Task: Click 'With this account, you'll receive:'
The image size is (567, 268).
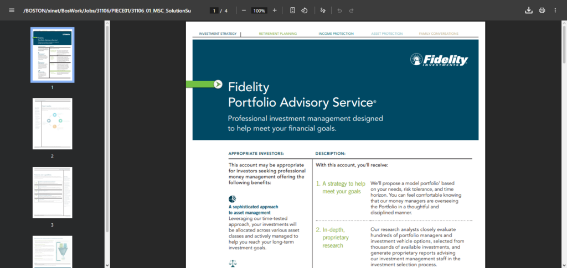Action: (x=352, y=165)
